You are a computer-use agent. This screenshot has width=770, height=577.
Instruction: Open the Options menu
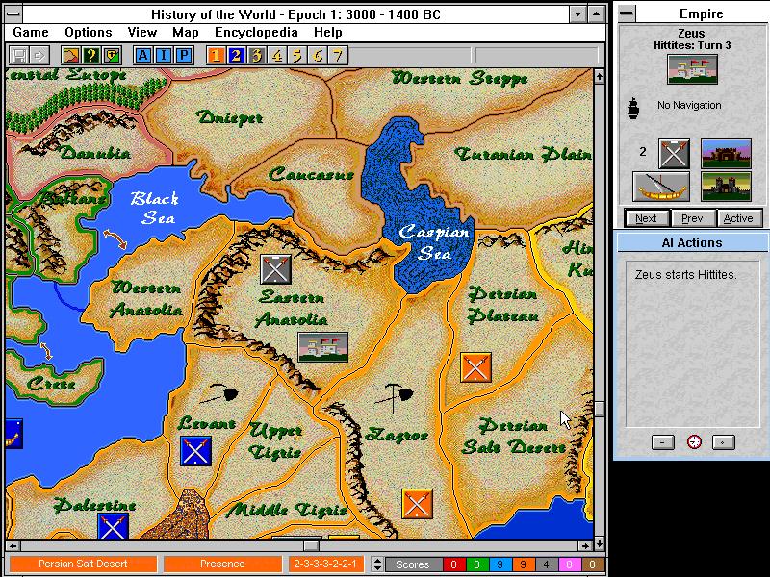tap(89, 33)
